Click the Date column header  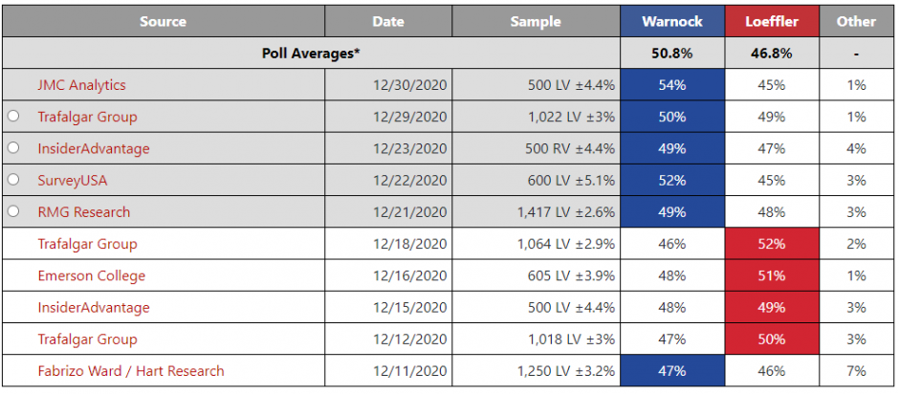tap(388, 21)
